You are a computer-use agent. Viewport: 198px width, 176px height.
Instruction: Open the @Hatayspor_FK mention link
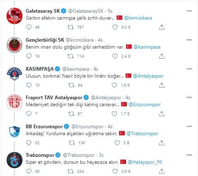click(x=145, y=162)
